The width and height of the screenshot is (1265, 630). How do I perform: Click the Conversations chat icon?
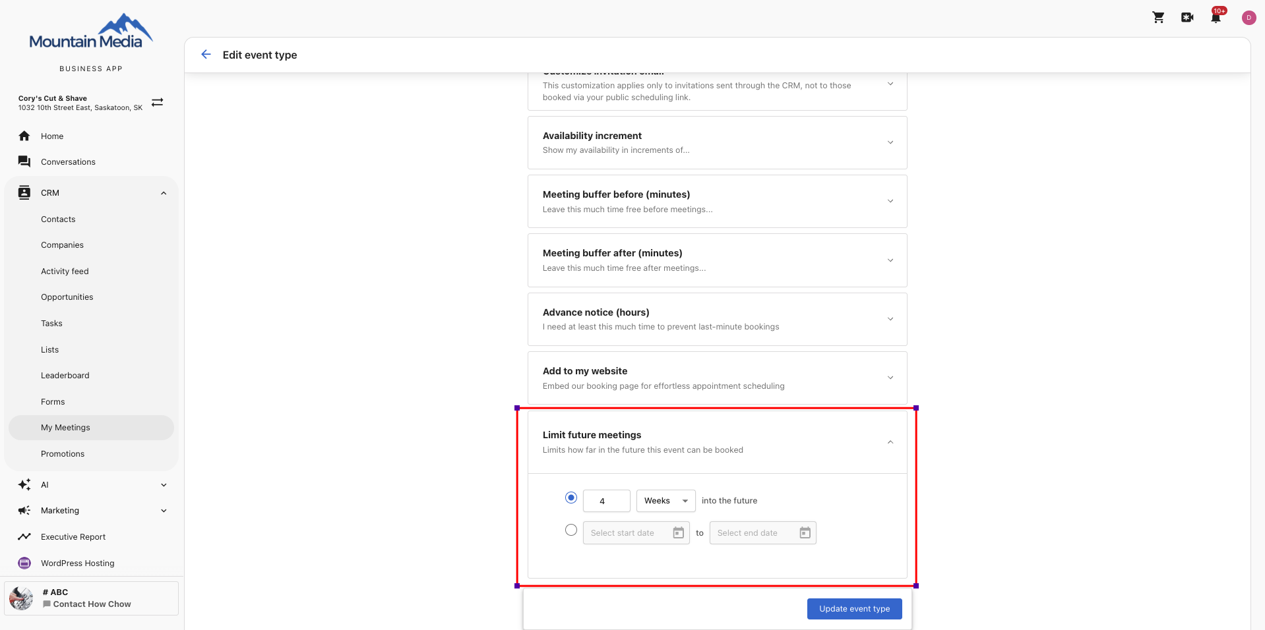(24, 161)
